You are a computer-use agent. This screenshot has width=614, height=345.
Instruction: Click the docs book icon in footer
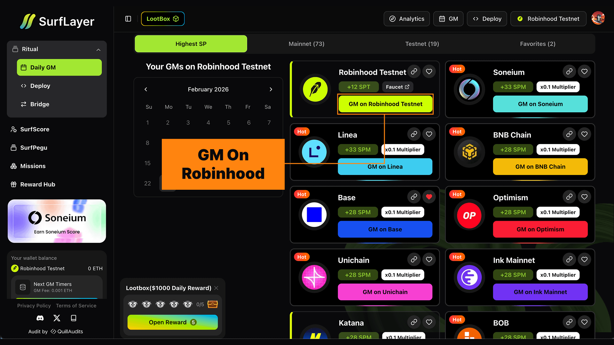(74, 318)
